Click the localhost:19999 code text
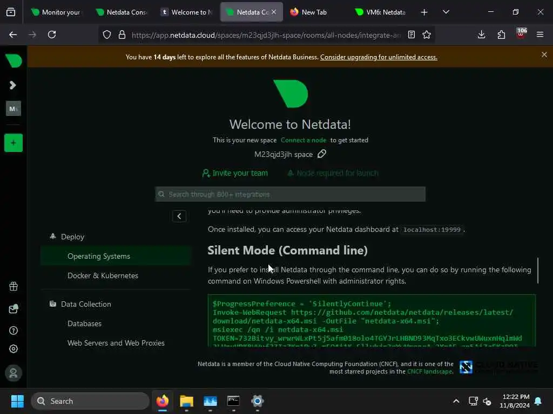 [431, 230]
